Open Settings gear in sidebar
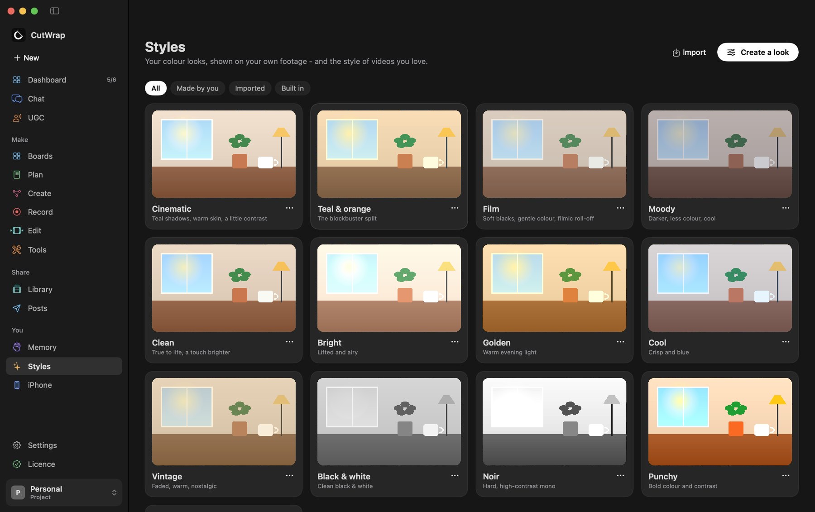 point(17,445)
